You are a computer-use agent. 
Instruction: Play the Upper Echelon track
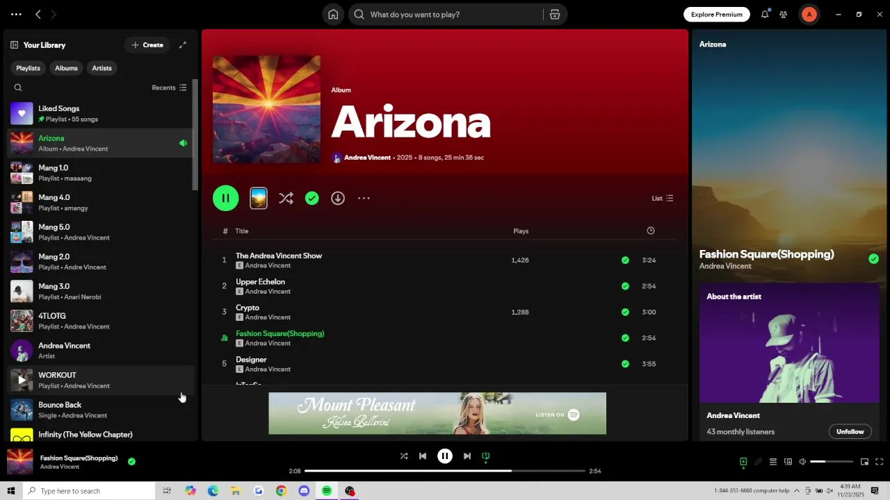pyautogui.click(x=445, y=286)
